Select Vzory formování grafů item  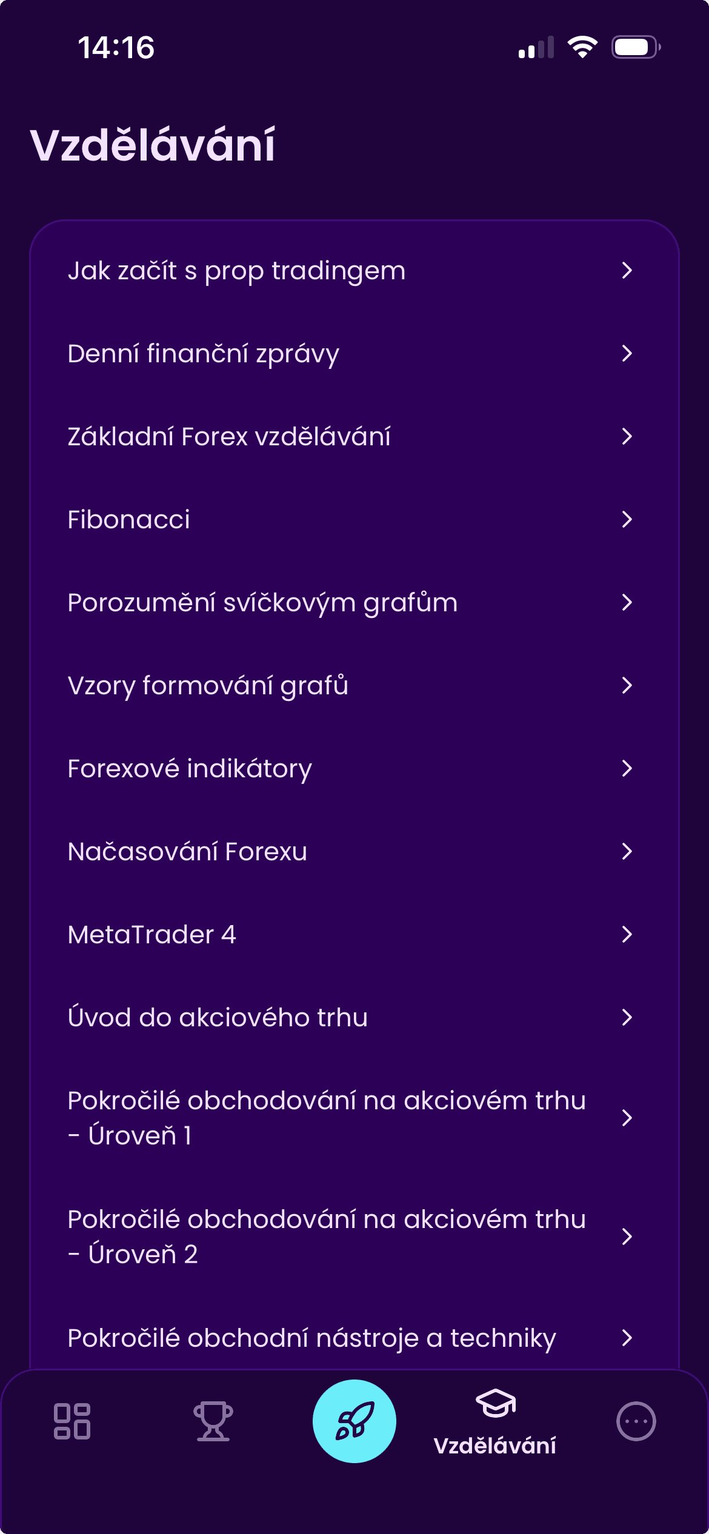click(354, 685)
